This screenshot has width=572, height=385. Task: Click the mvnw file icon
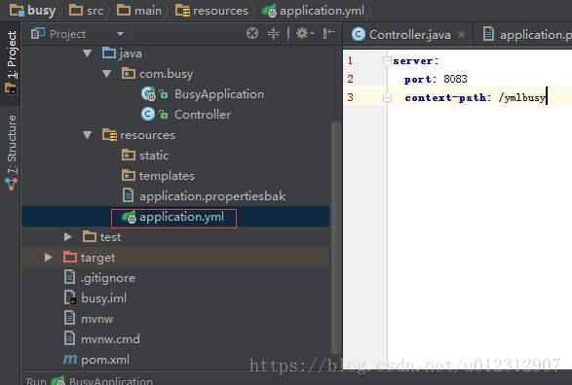coord(70,318)
